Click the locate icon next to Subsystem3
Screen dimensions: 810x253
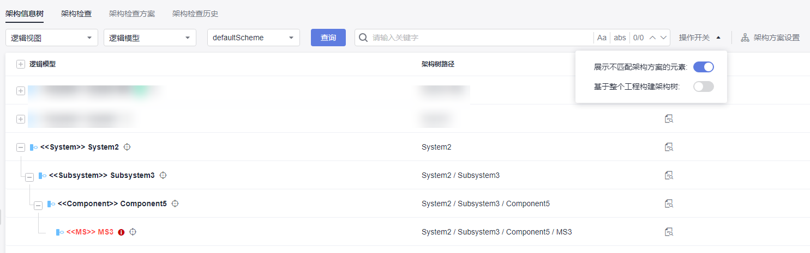(163, 175)
